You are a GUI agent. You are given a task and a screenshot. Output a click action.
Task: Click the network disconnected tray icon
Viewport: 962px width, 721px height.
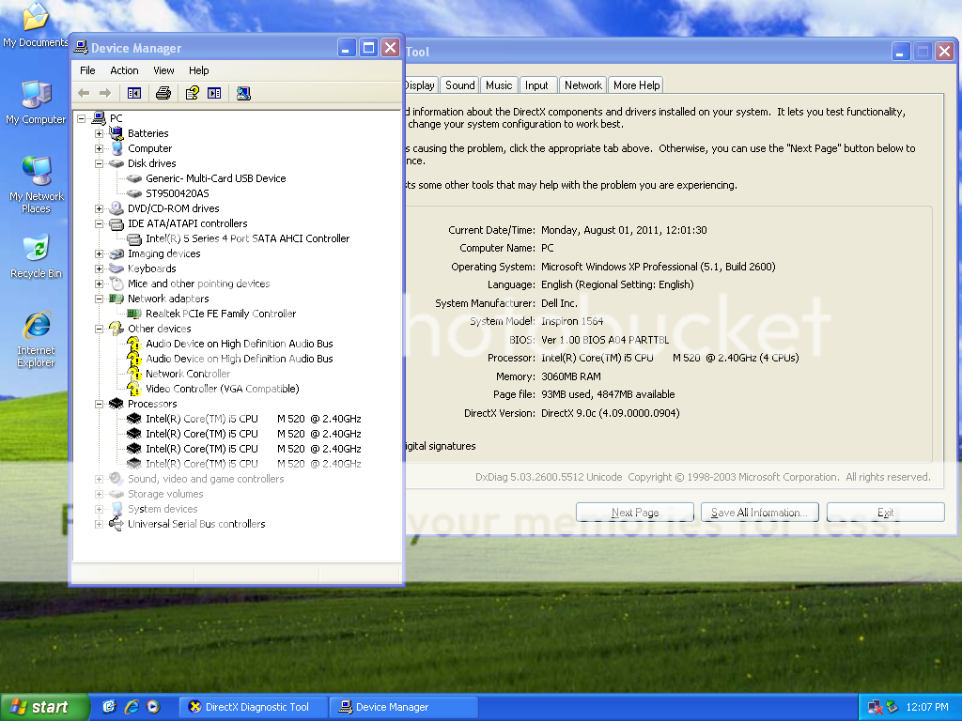[x=876, y=707]
